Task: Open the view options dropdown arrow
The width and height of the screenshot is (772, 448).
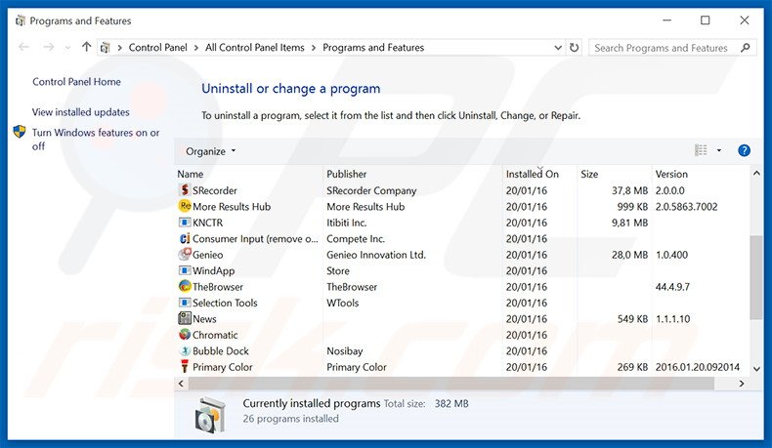Action: [719, 150]
